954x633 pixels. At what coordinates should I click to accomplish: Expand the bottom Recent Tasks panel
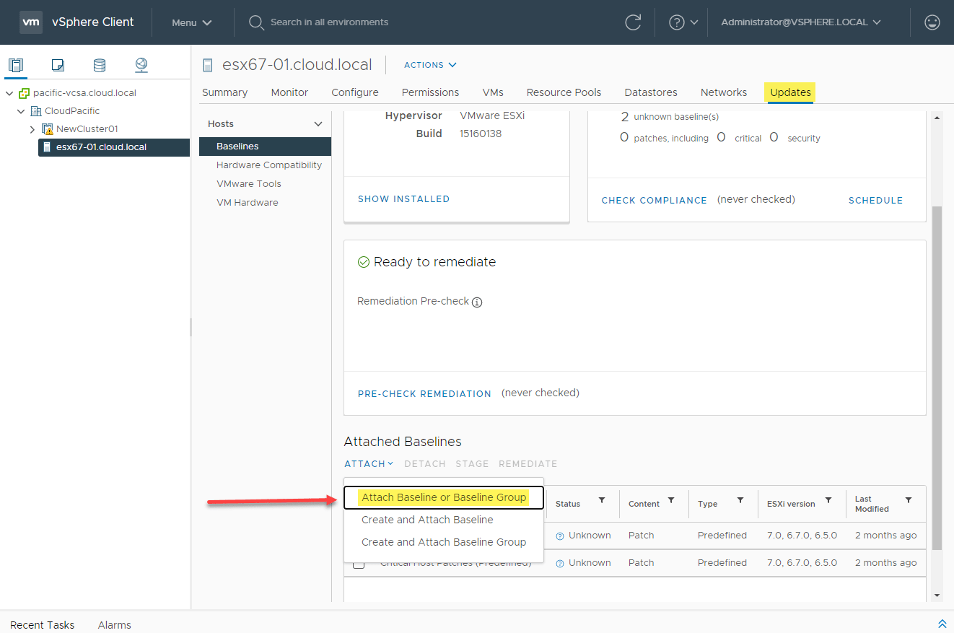pyautogui.click(x=942, y=624)
